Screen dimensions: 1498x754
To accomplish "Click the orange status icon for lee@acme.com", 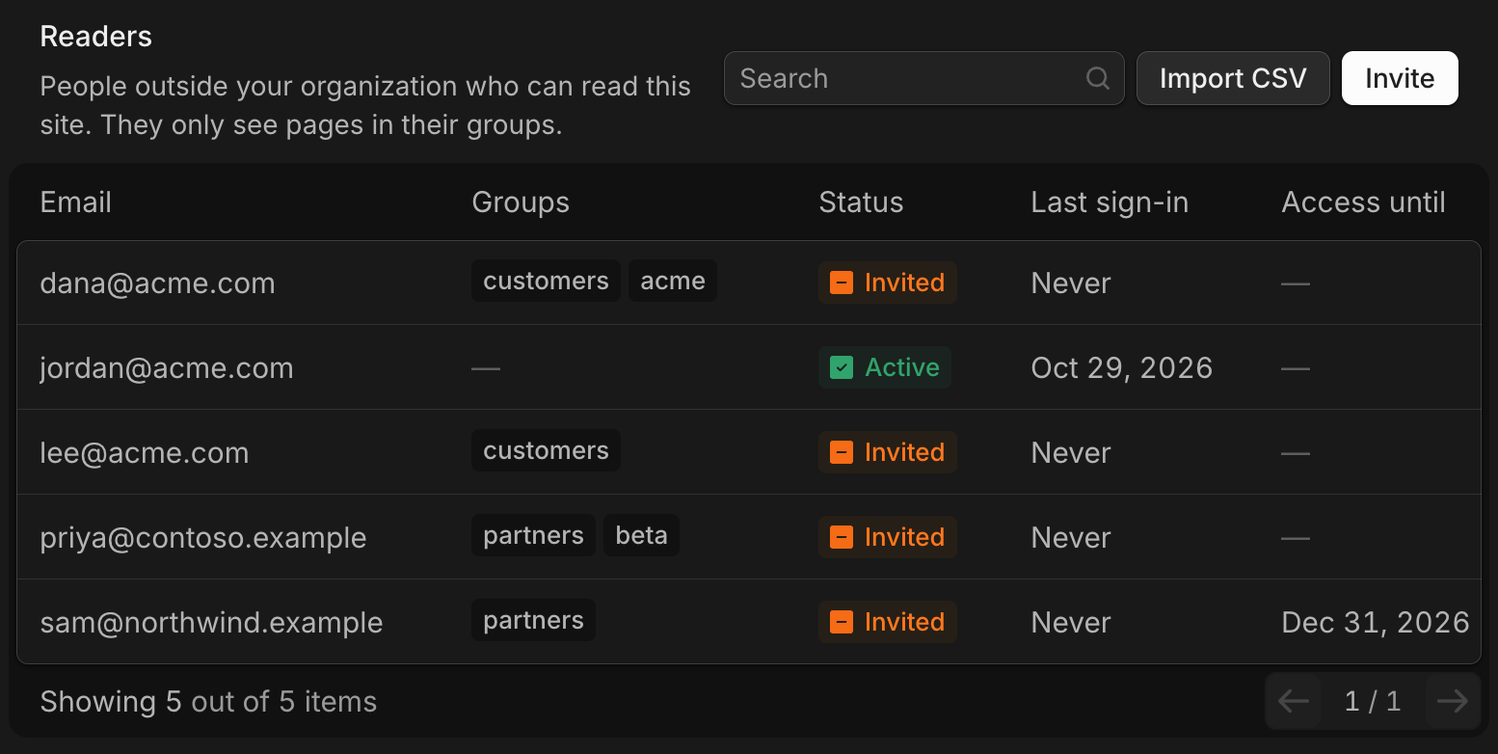I will pos(842,452).
